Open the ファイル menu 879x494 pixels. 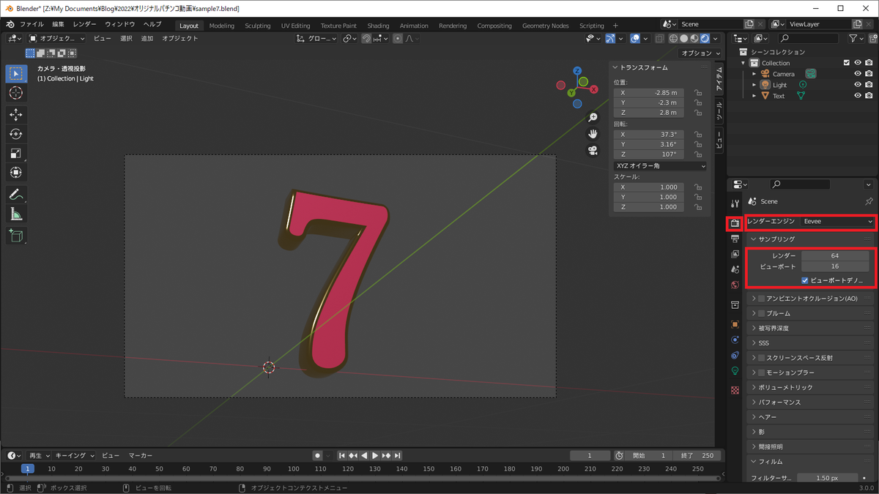coord(31,24)
